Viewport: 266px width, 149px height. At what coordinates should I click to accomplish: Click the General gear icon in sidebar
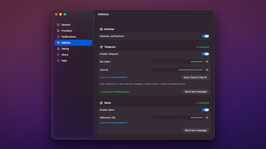(58, 25)
